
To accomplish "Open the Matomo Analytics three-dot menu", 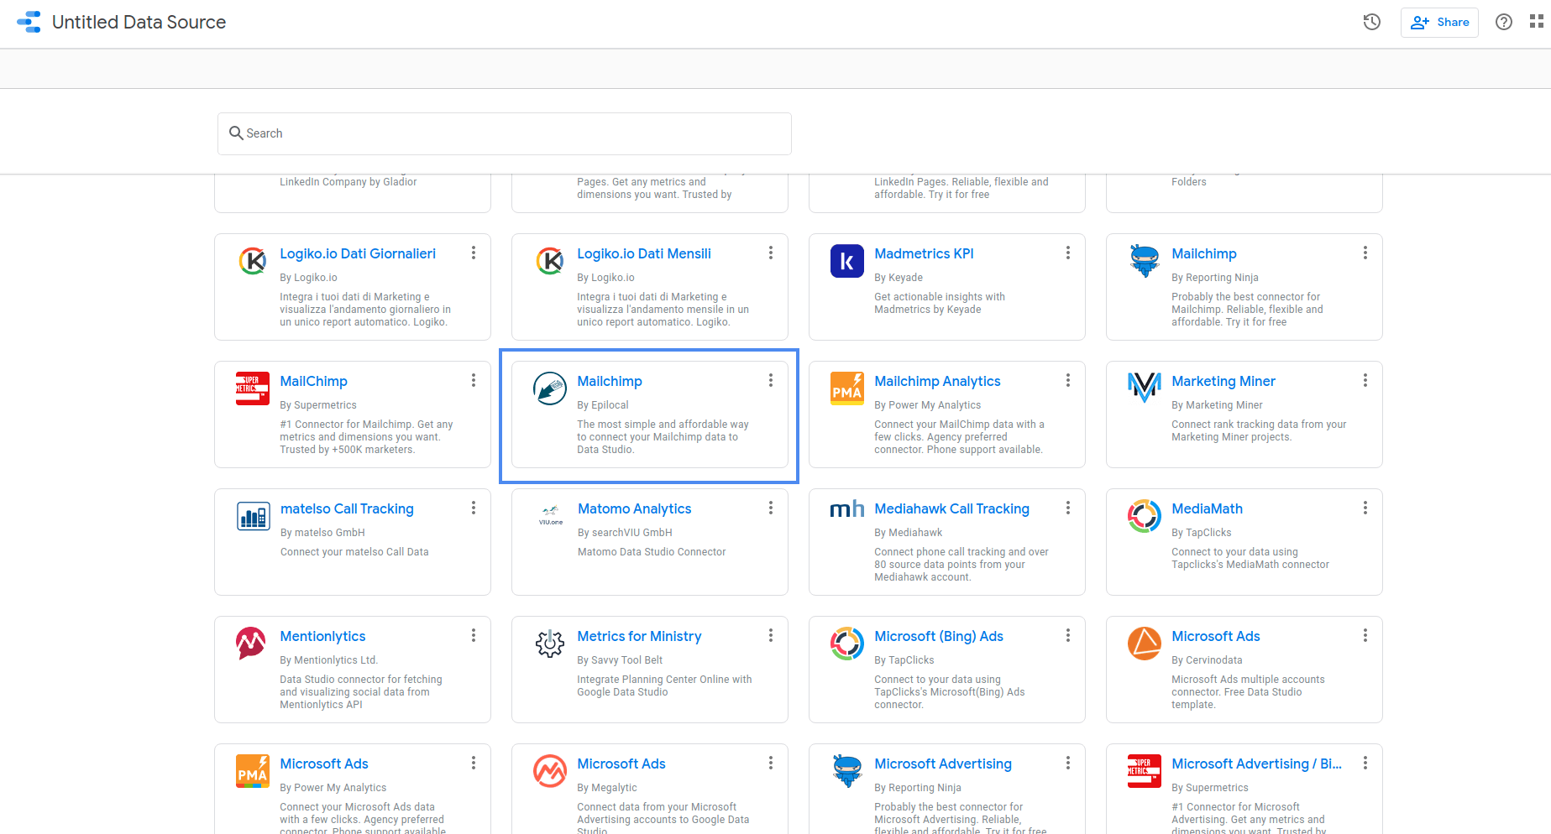I will (x=771, y=508).
